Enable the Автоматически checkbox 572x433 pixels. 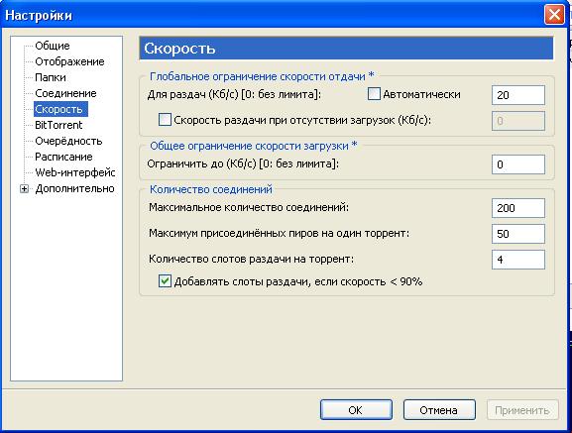[374, 94]
